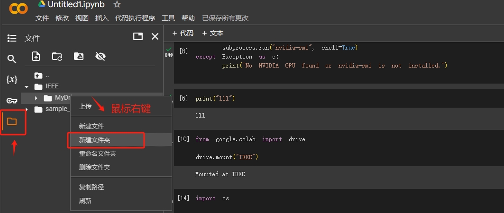504x213 pixels.
Task: Click the 已保存所有更改 link
Action: (x=225, y=18)
